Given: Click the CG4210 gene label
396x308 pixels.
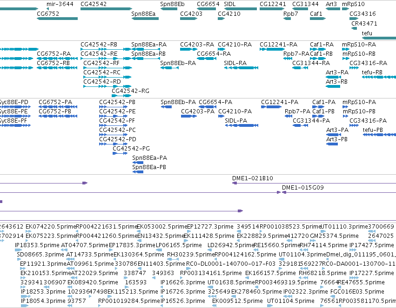Looking at the screenshot, I should [x=229, y=14].
